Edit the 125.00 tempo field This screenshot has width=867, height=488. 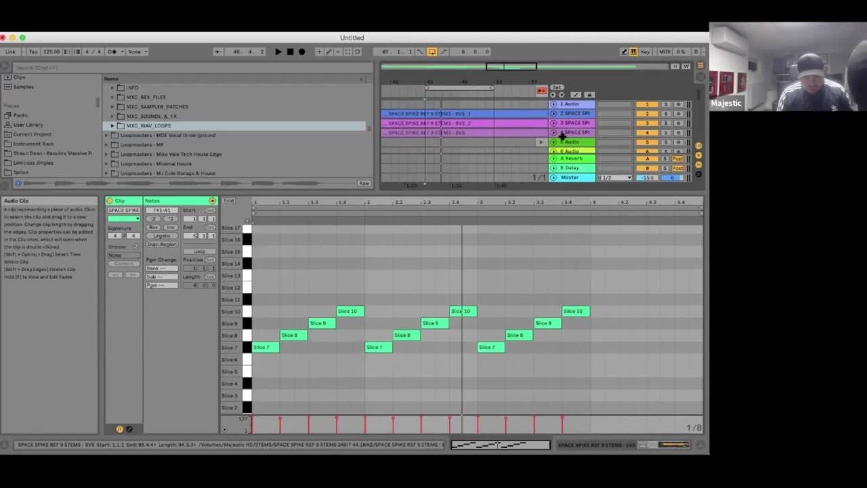tap(51, 52)
